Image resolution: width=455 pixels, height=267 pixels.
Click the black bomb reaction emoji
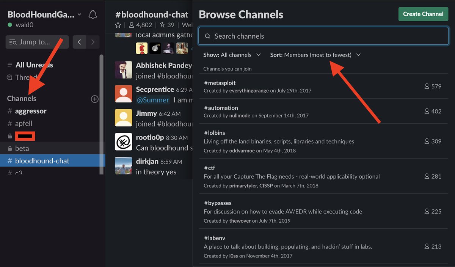[155, 48]
